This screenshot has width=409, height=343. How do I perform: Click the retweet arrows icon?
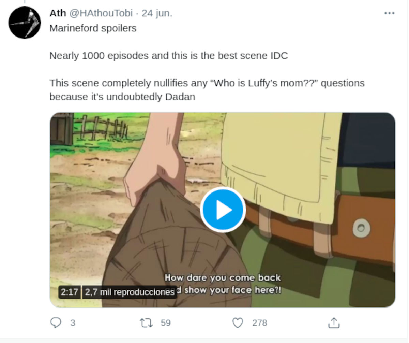pos(146,323)
